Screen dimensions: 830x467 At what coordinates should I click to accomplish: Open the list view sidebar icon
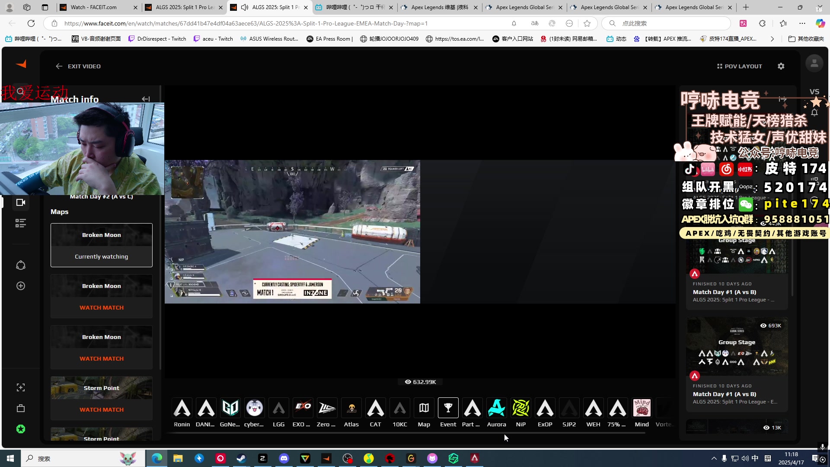click(21, 223)
